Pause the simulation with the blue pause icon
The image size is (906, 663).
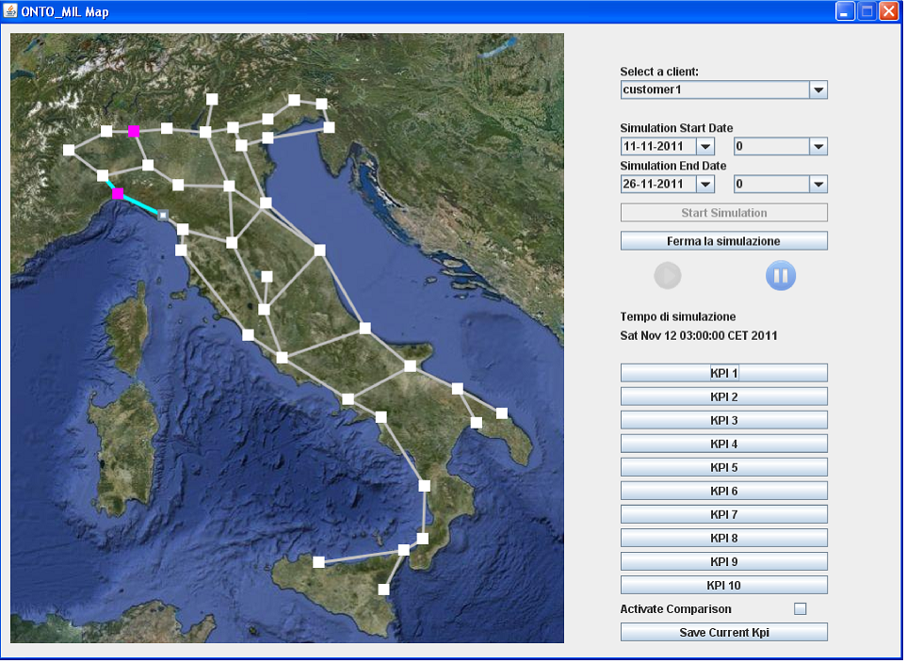pos(780,275)
